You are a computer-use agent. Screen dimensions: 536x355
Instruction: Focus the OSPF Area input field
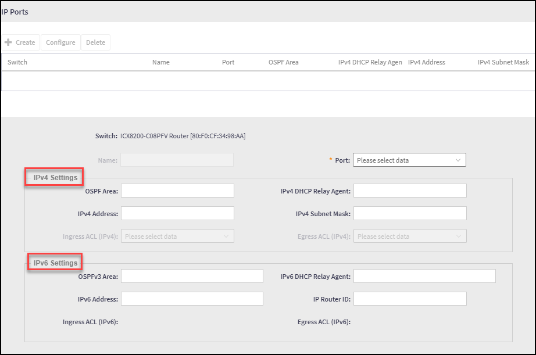click(177, 191)
